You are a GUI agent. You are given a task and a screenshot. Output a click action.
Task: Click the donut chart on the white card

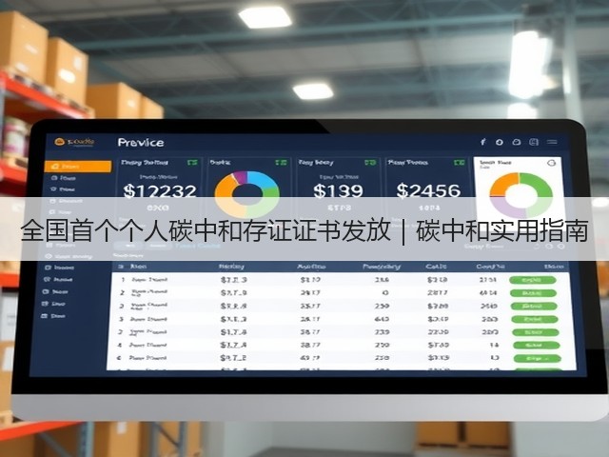[x=521, y=195]
